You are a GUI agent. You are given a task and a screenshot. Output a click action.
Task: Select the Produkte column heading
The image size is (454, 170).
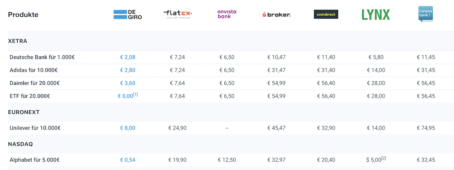(x=23, y=15)
